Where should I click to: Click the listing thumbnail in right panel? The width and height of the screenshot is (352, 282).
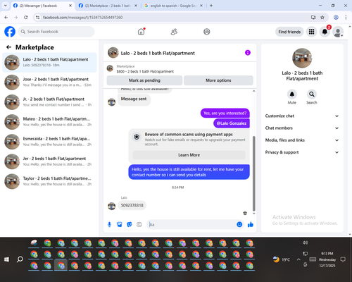tap(302, 58)
